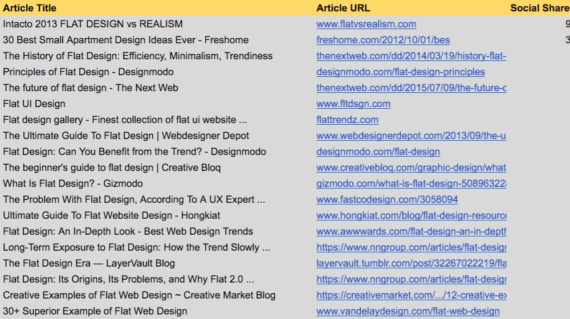Select cell 'Flat Design: Its Origins, Its Problems'
The image size is (570, 319).
[128, 280]
